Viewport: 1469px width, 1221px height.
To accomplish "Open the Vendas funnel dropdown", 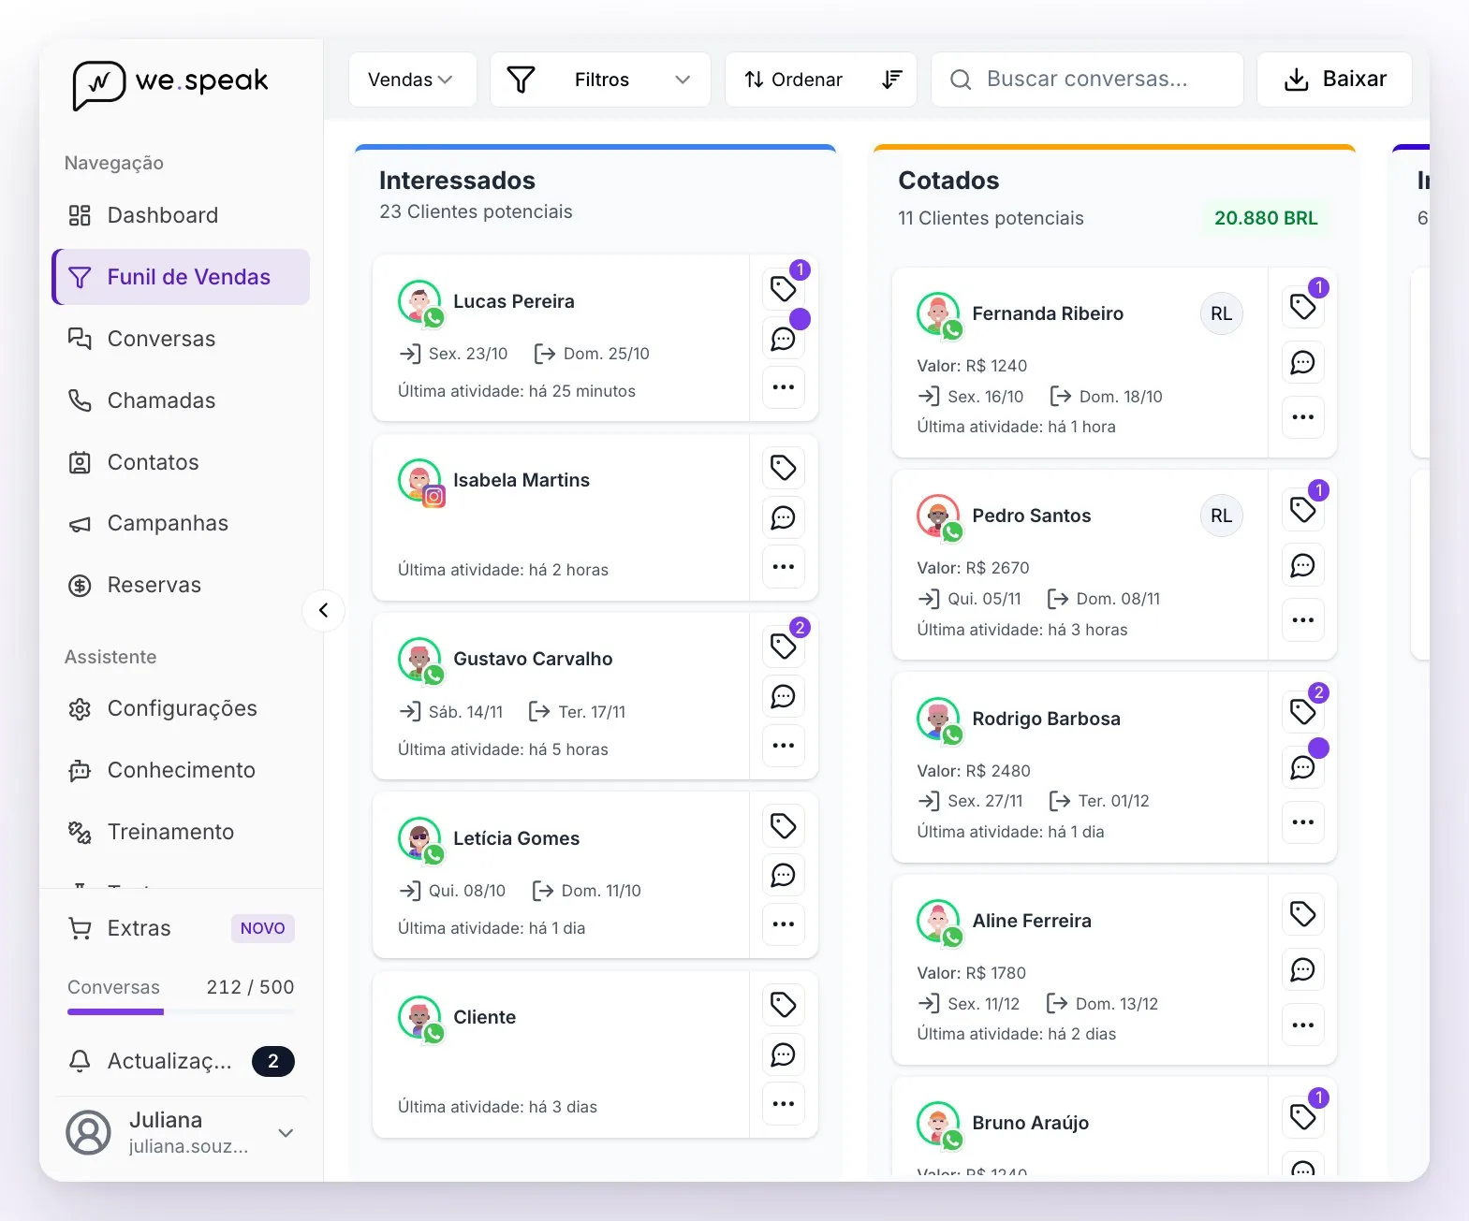I will click(412, 80).
